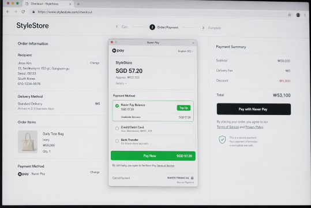311x208 pixels.
Task: Open the English language dropdown in popup
Action: coord(185,51)
